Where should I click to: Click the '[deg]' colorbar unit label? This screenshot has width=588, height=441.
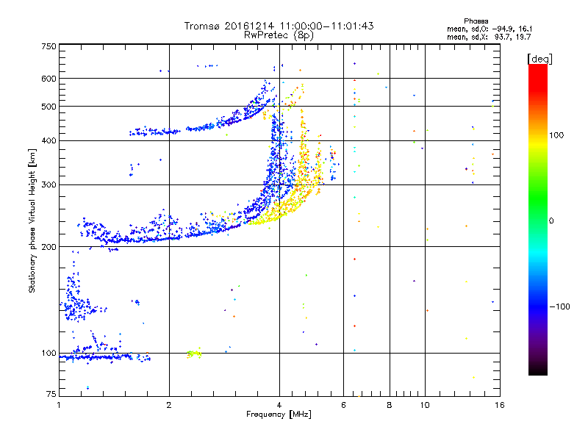[539, 59]
